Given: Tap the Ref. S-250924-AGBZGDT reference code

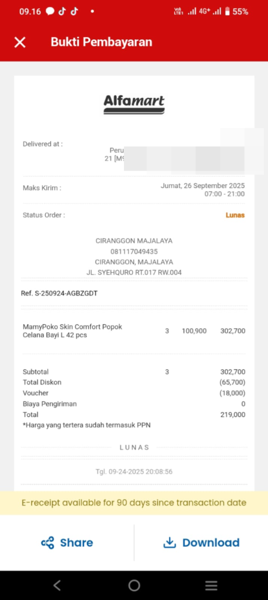Looking at the screenshot, I should (59, 293).
